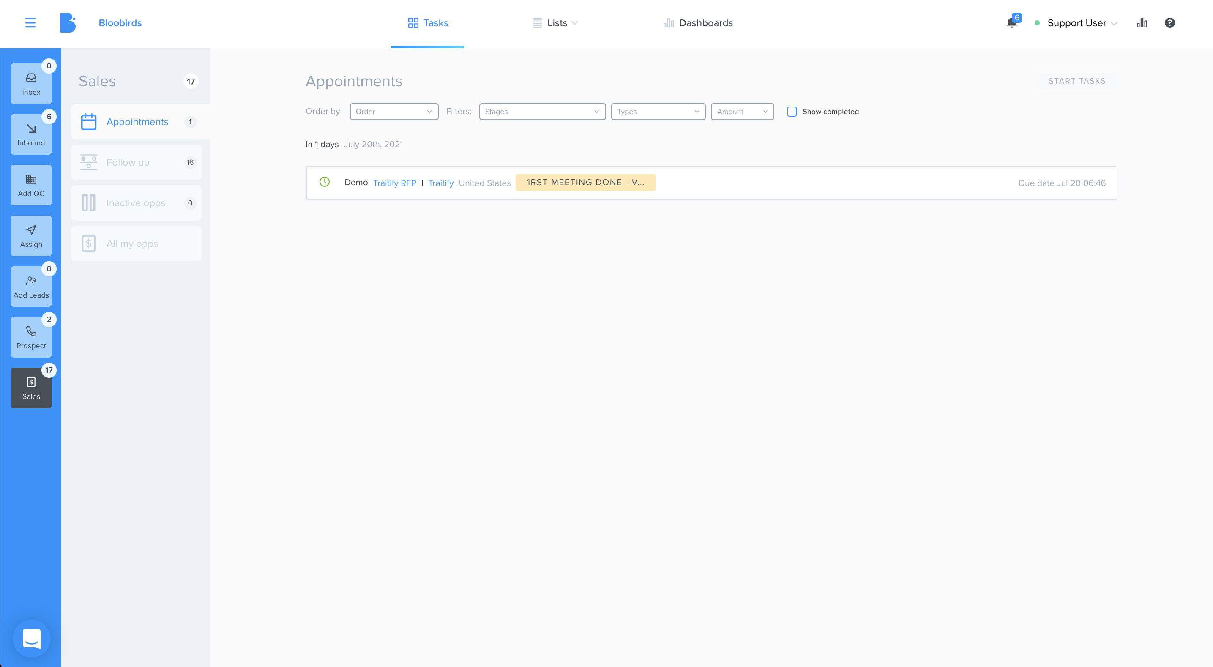Open the Add QC sidebar icon
1213x667 pixels.
coord(31,185)
